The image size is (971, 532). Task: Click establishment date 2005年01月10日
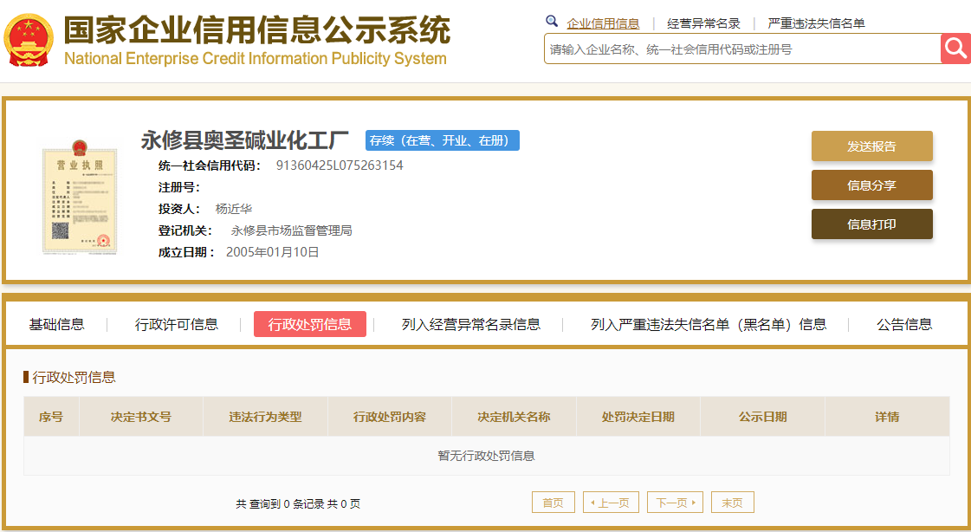(x=273, y=252)
